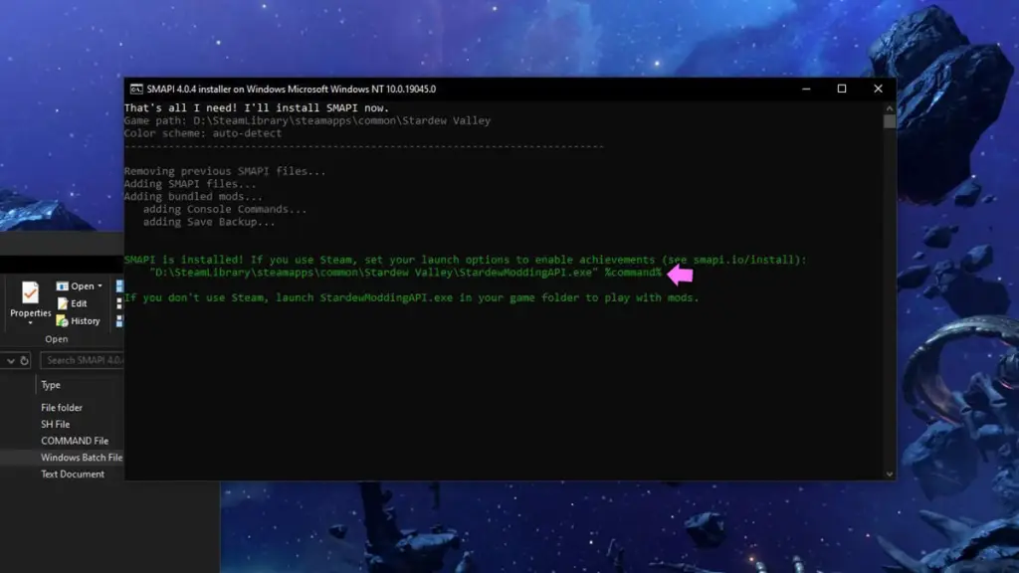Sort by the Type column header in Explorer
1019x573 pixels.
pyautogui.click(x=51, y=385)
